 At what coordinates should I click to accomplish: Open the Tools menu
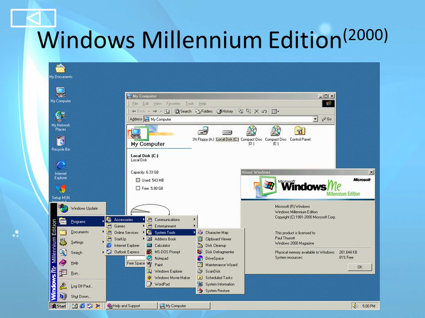(x=190, y=103)
